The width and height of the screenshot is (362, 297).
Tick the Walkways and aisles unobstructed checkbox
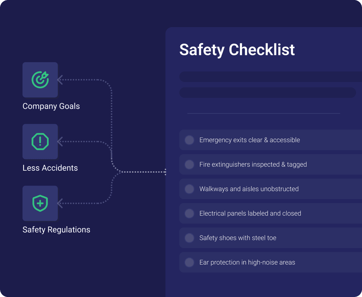pos(189,189)
